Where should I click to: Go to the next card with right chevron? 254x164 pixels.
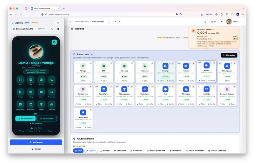(119, 22)
